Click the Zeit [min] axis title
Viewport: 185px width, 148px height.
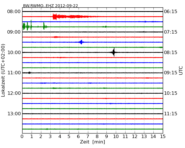[92, 142]
